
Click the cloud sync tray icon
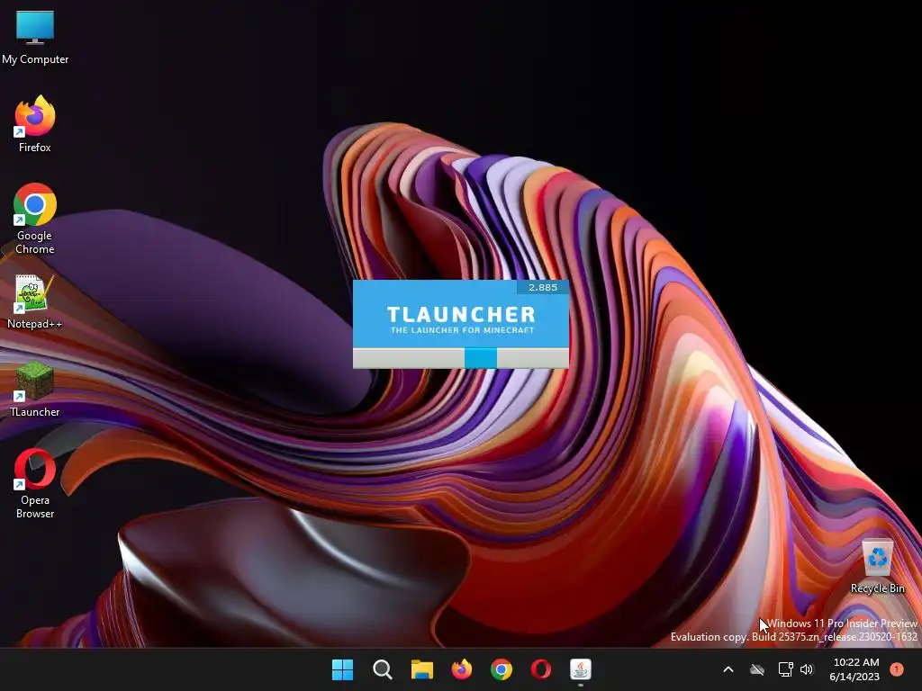pyautogui.click(x=757, y=669)
